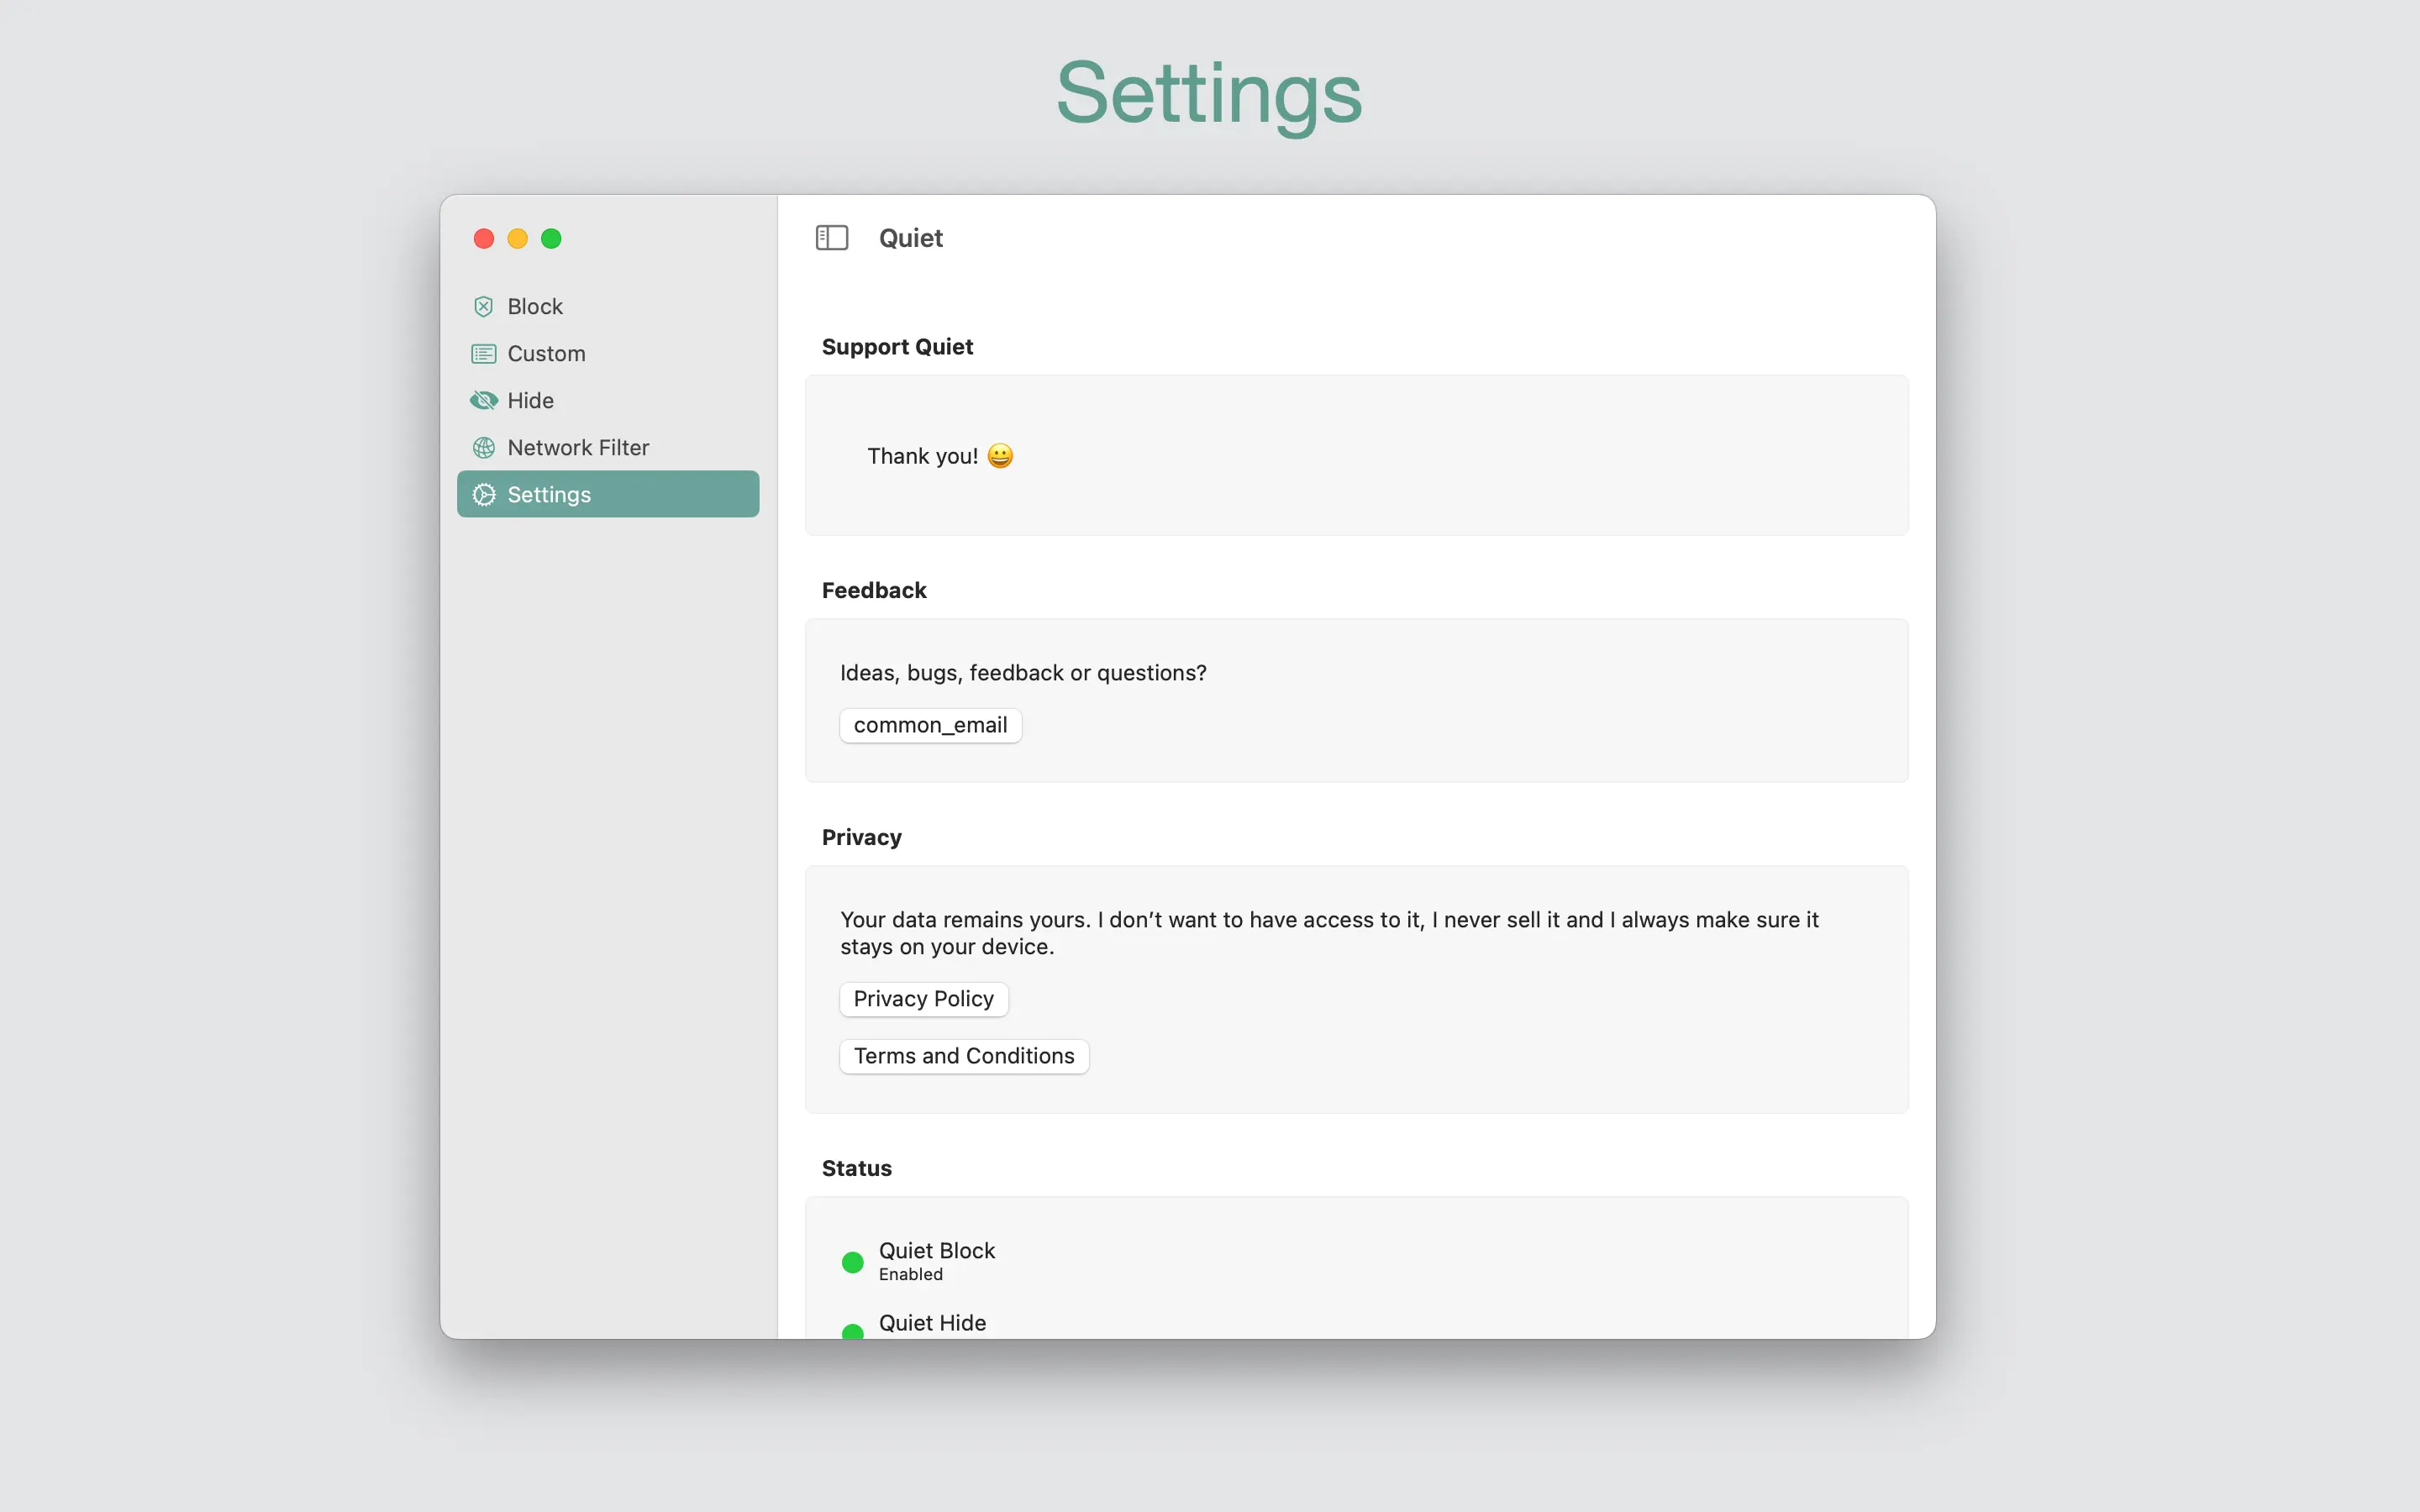
Task: Switch to the Custom section
Action: click(546, 353)
